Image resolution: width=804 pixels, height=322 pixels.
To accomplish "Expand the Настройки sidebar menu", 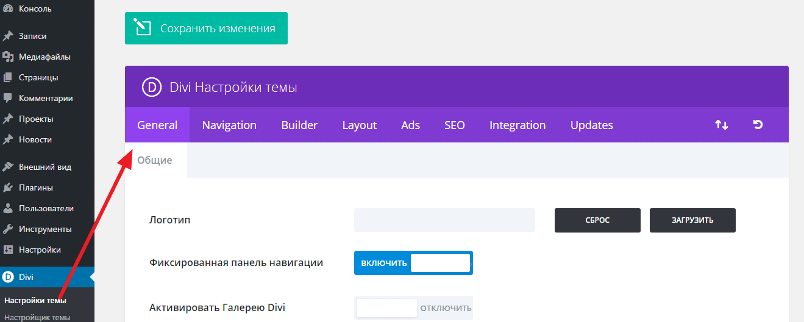I will tap(40, 250).
